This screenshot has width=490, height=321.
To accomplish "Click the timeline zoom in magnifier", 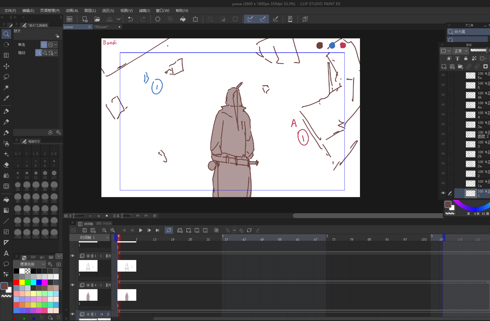I will coord(113,230).
